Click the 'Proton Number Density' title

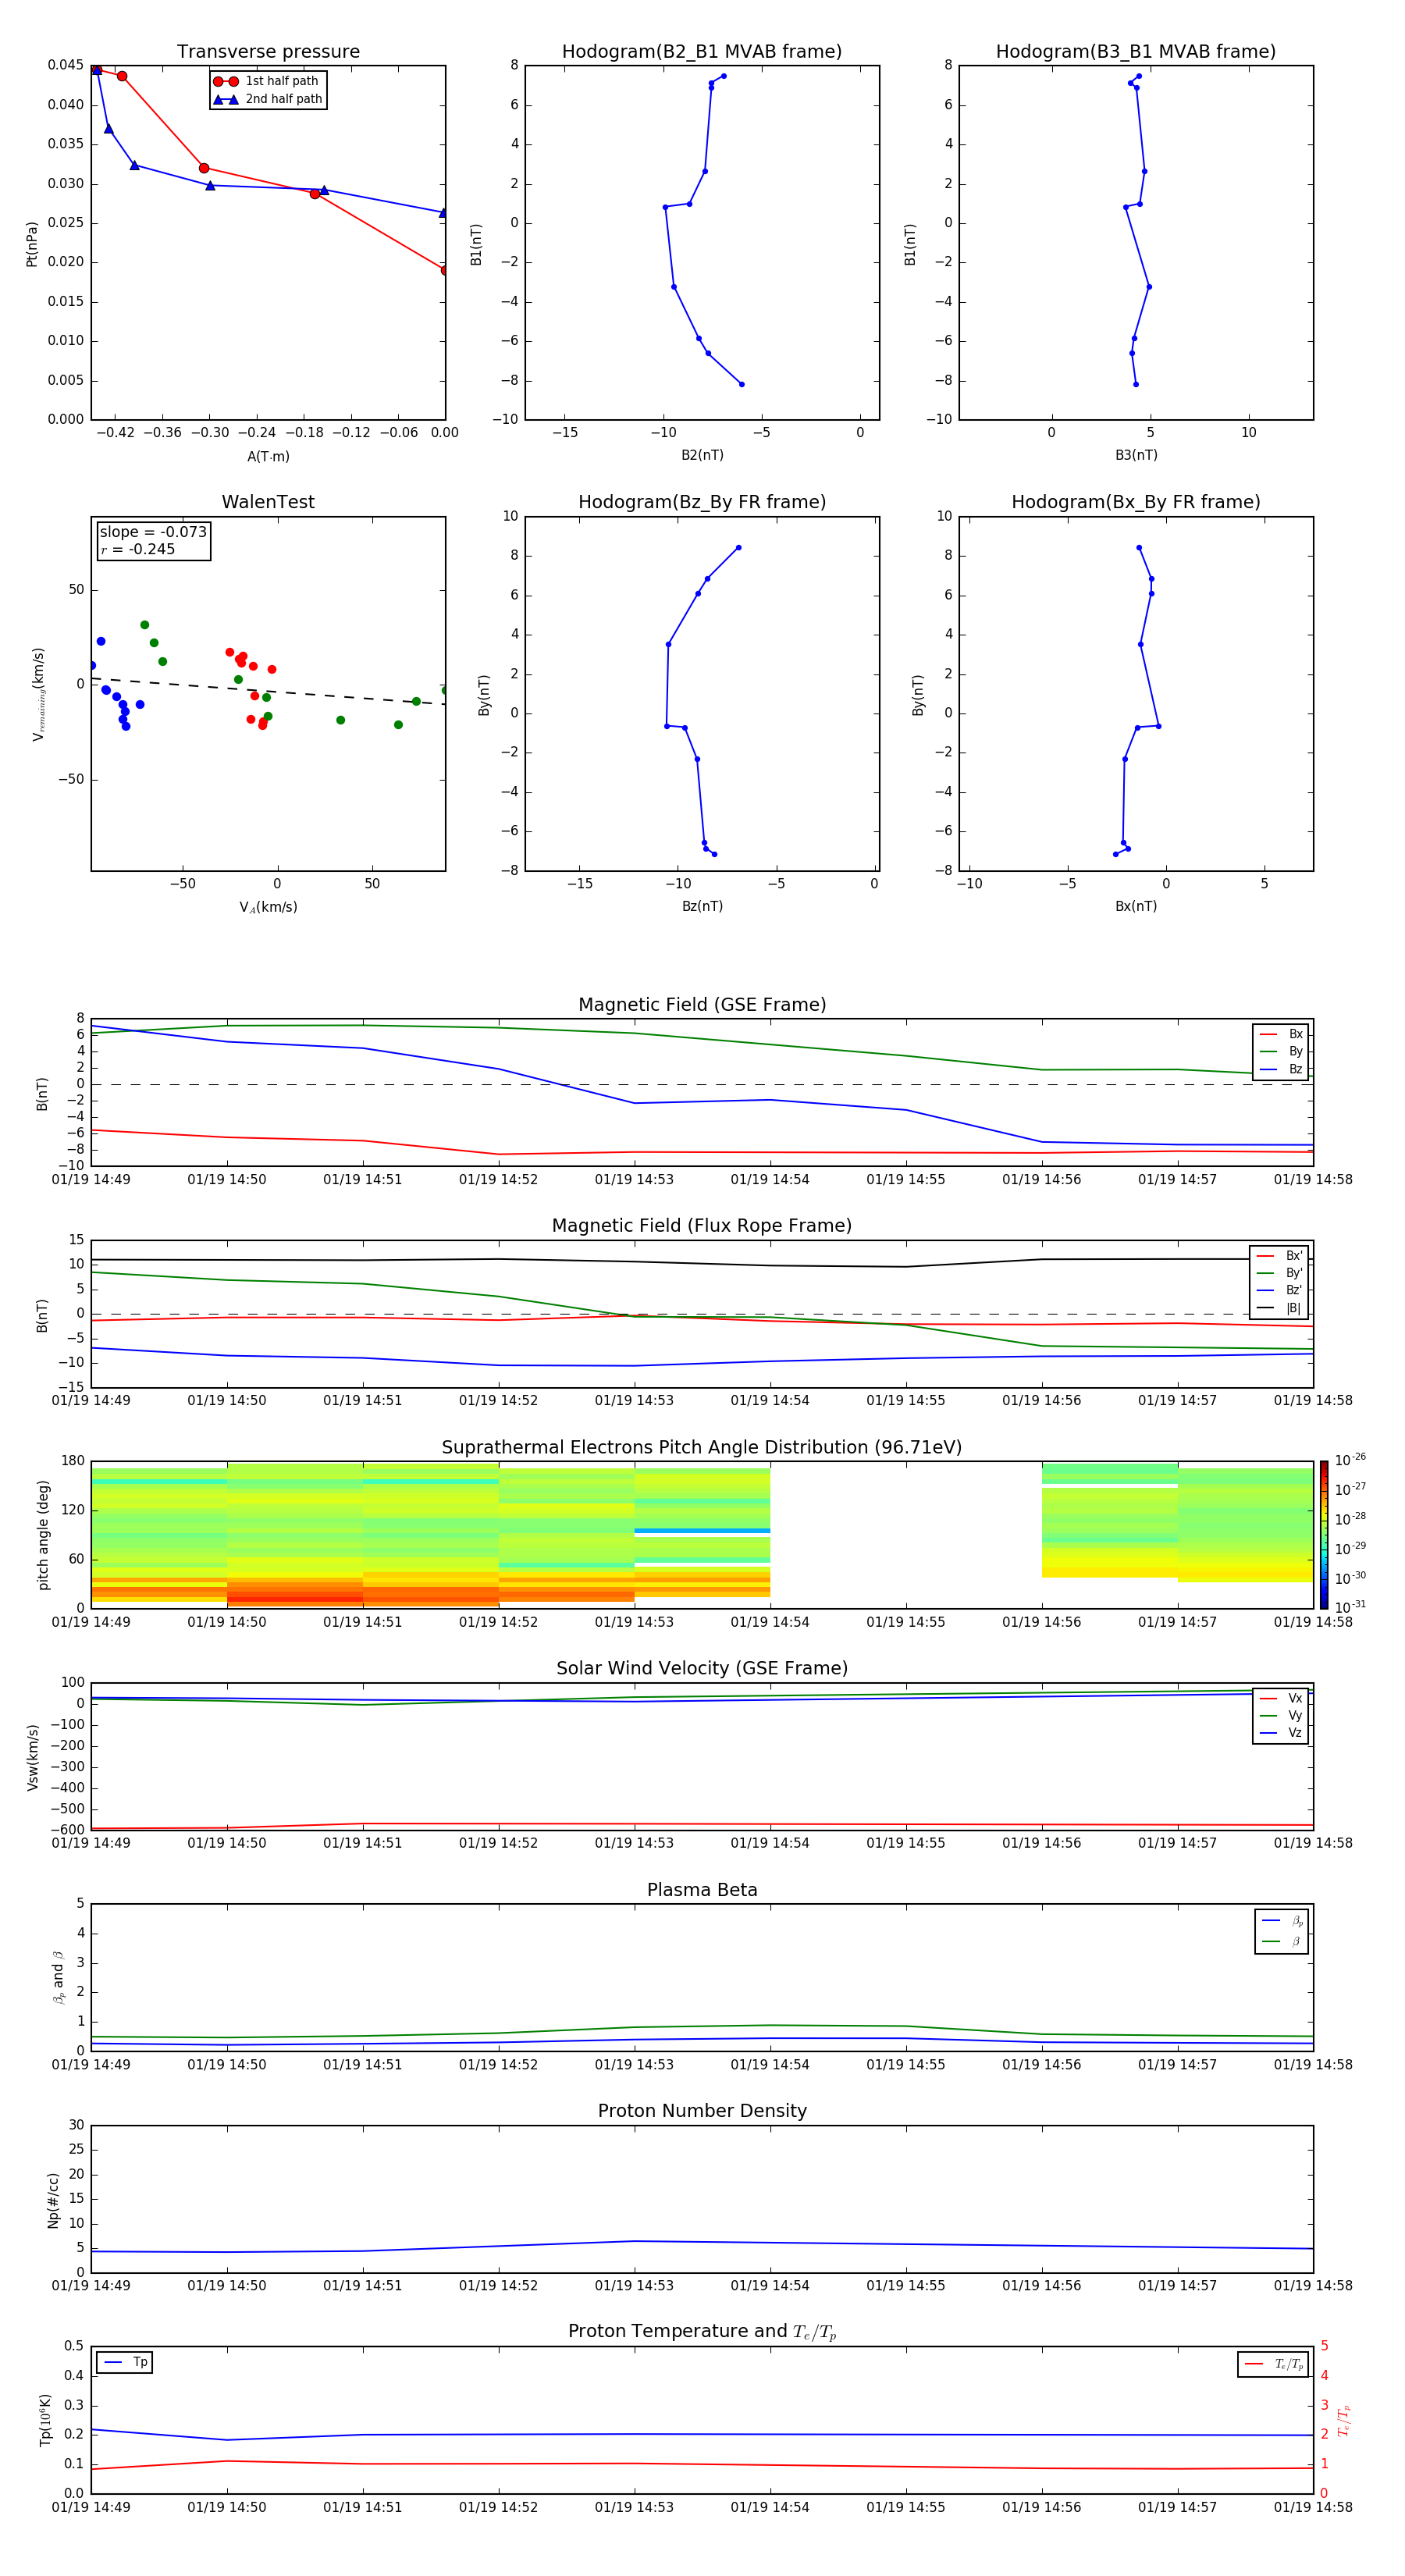click(x=702, y=2111)
